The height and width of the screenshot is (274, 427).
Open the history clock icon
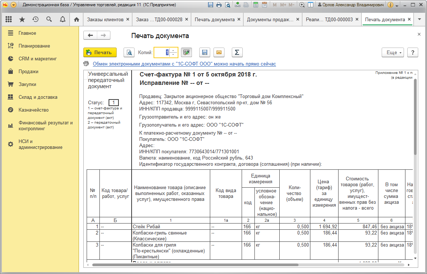(35, 19)
